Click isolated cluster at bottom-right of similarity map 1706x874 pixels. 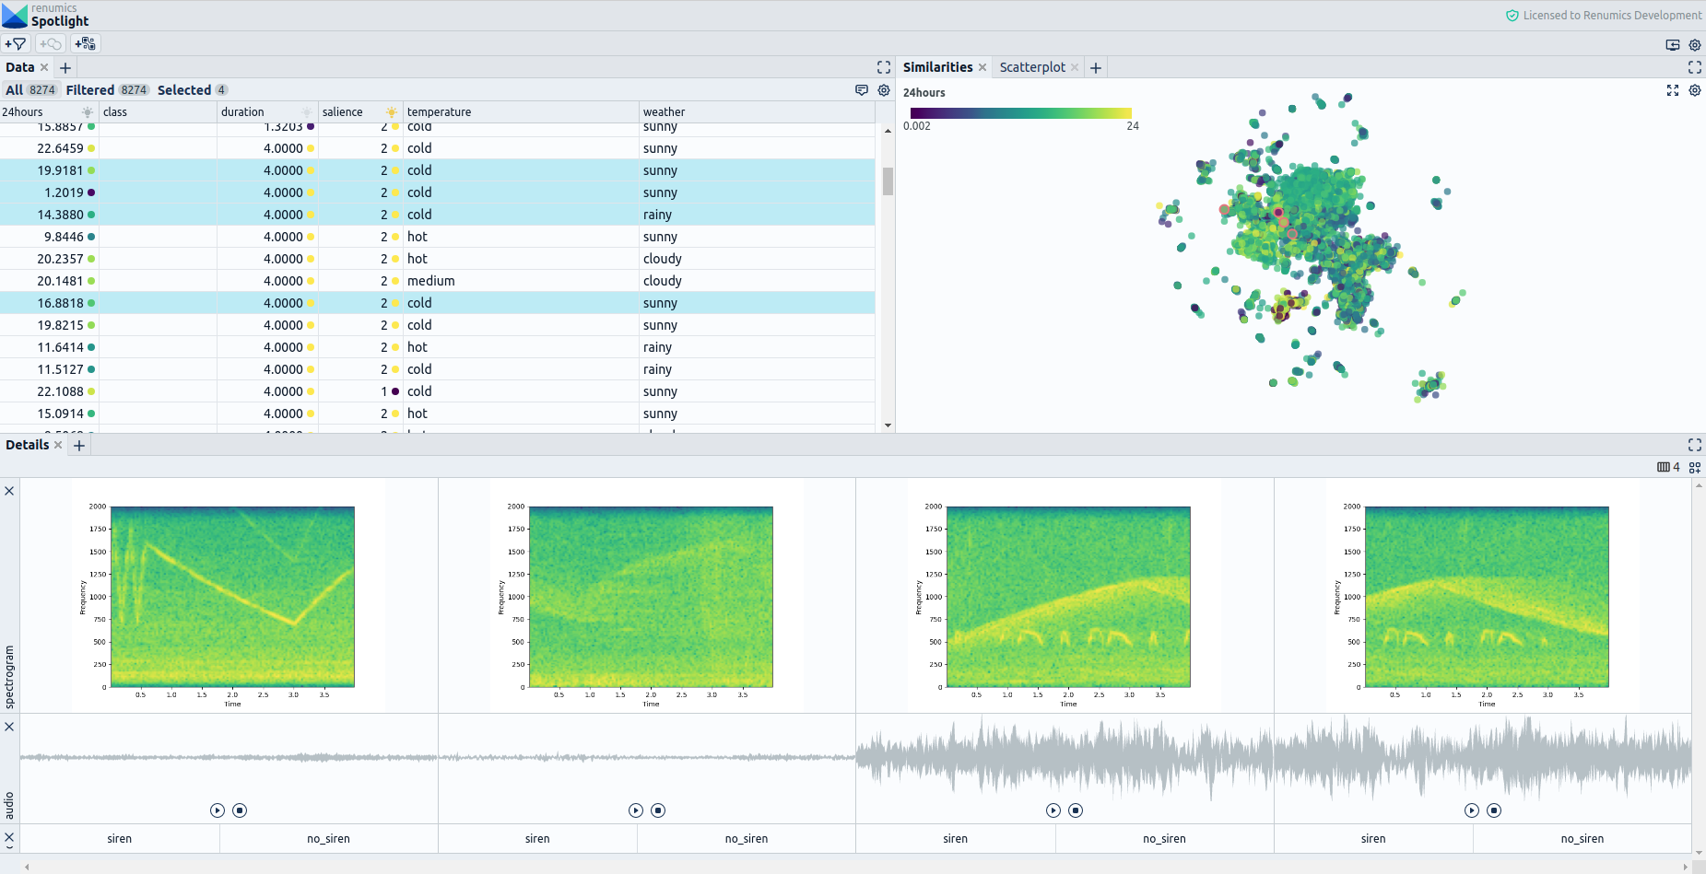coord(1430,386)
